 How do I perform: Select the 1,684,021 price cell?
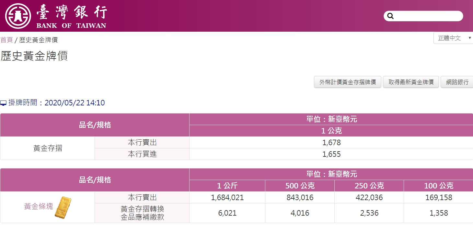tap(227, 198)
